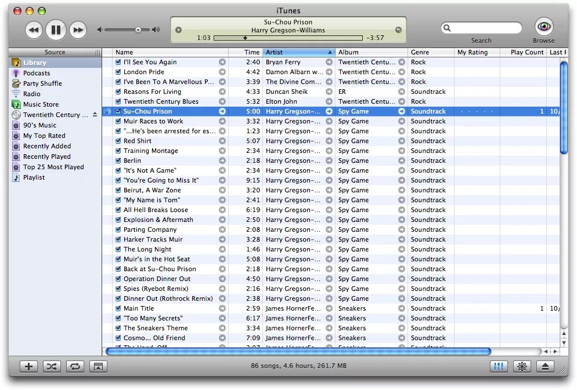Click the add playlist plus button
Screen dimensions: 577x390
point(28,366)
